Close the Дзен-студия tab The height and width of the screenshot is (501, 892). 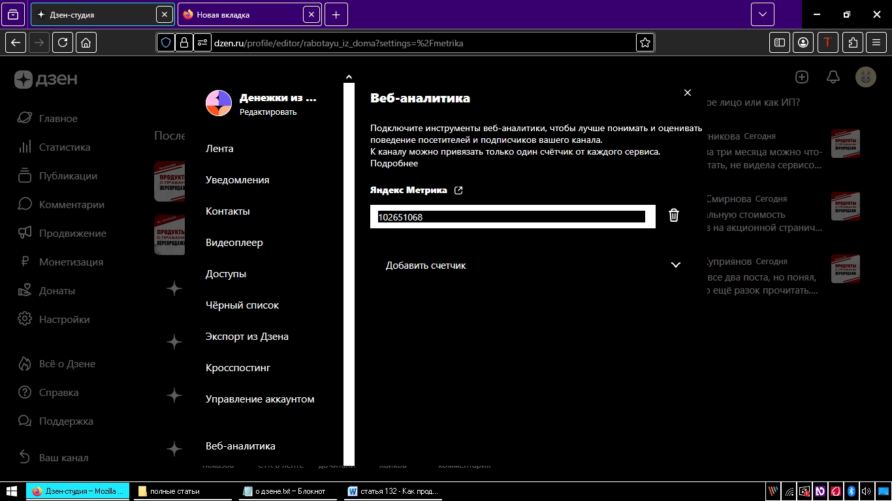(165, 14)
